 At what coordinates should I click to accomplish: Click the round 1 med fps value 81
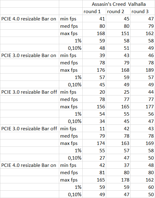tap(94, 172)
